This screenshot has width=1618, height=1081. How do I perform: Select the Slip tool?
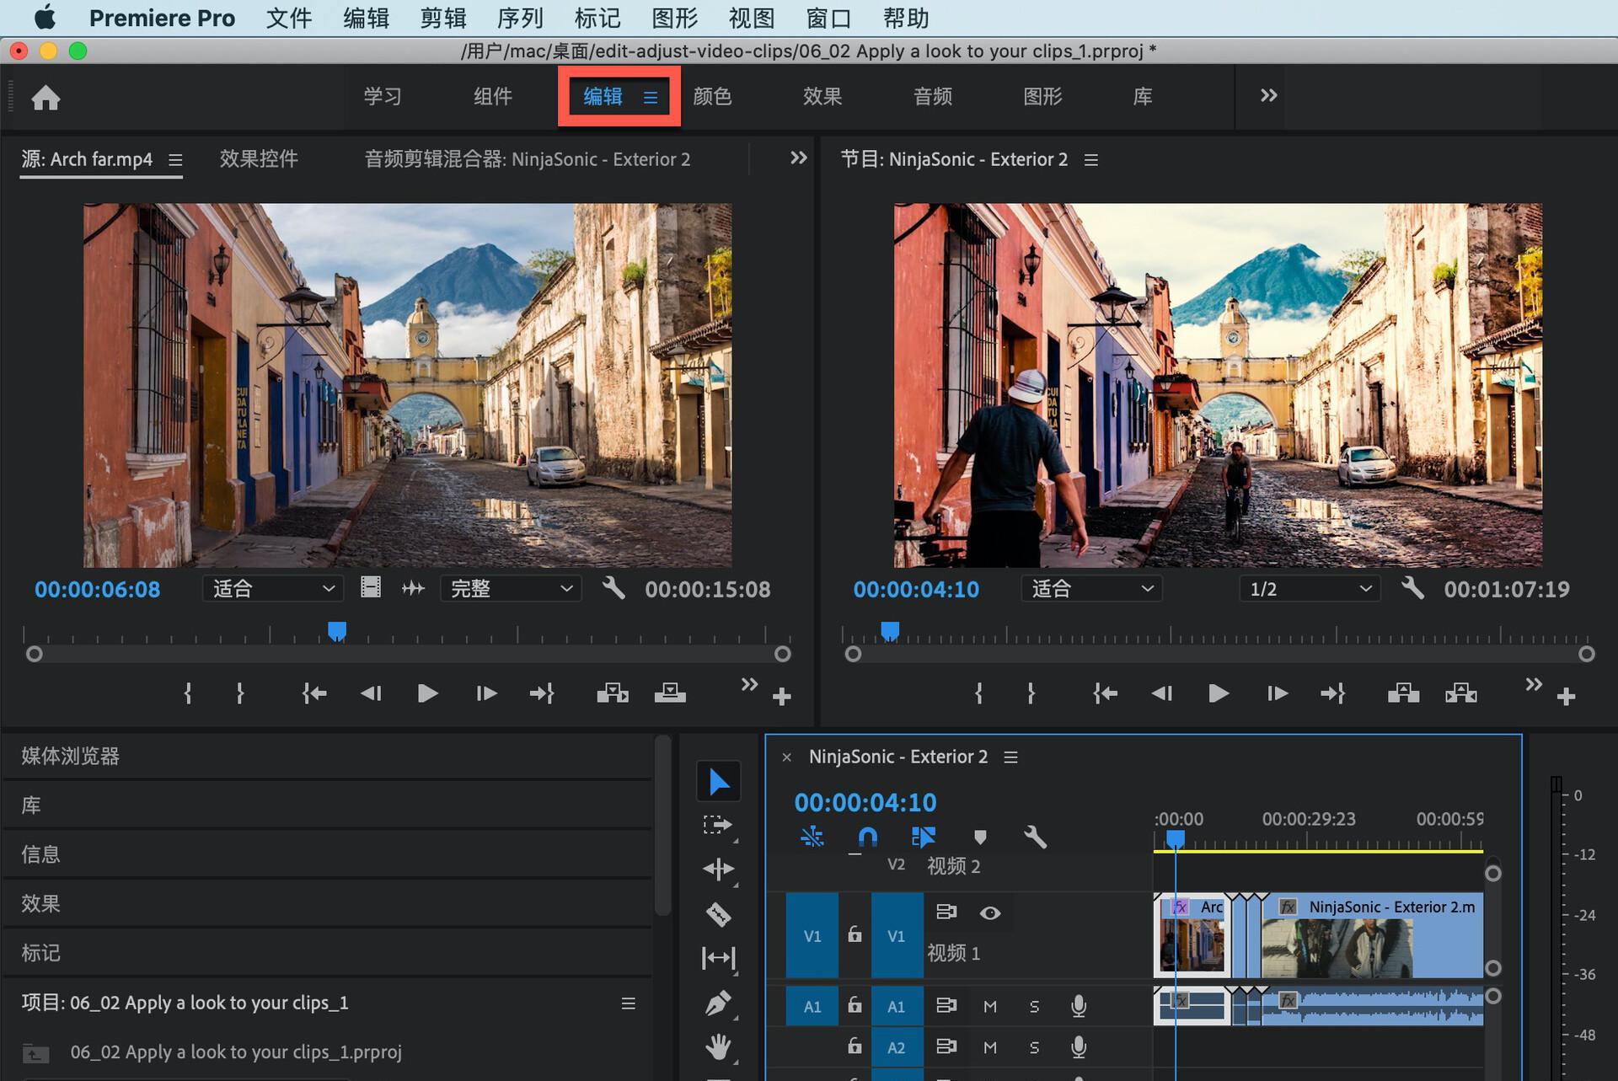[718, 958]
